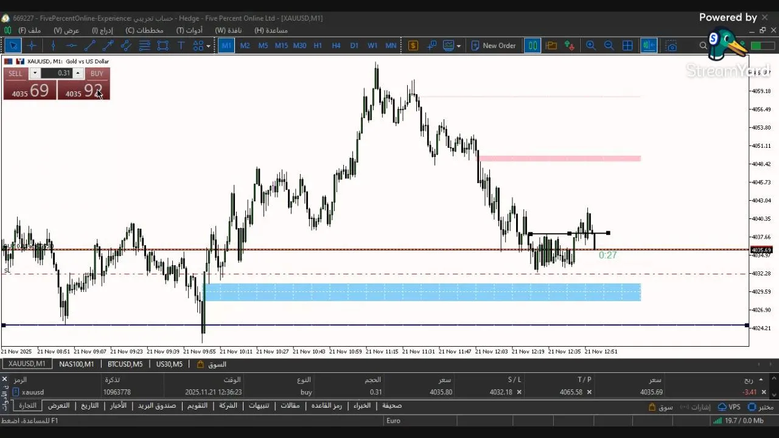Switch to M1 timeframe
The width and height of the screenshot is (779, 438).
[x=226, y=46]
